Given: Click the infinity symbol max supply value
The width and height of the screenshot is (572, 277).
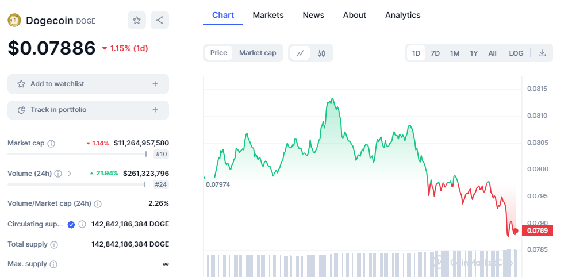Looking at the screenshot, I should (166, 264).
